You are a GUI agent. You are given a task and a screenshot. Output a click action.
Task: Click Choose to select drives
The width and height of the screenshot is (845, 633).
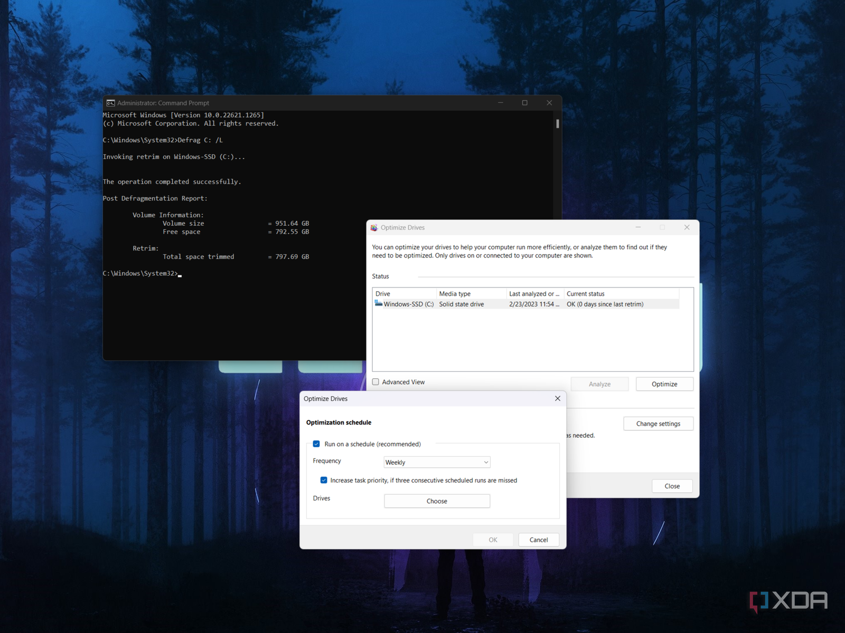click(x=437, y=501)
